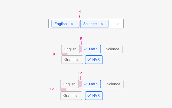Click the Science tag label in the select box
Viewport: 172px width, 108px height.
pyautogui.click(x=90, y=24)
